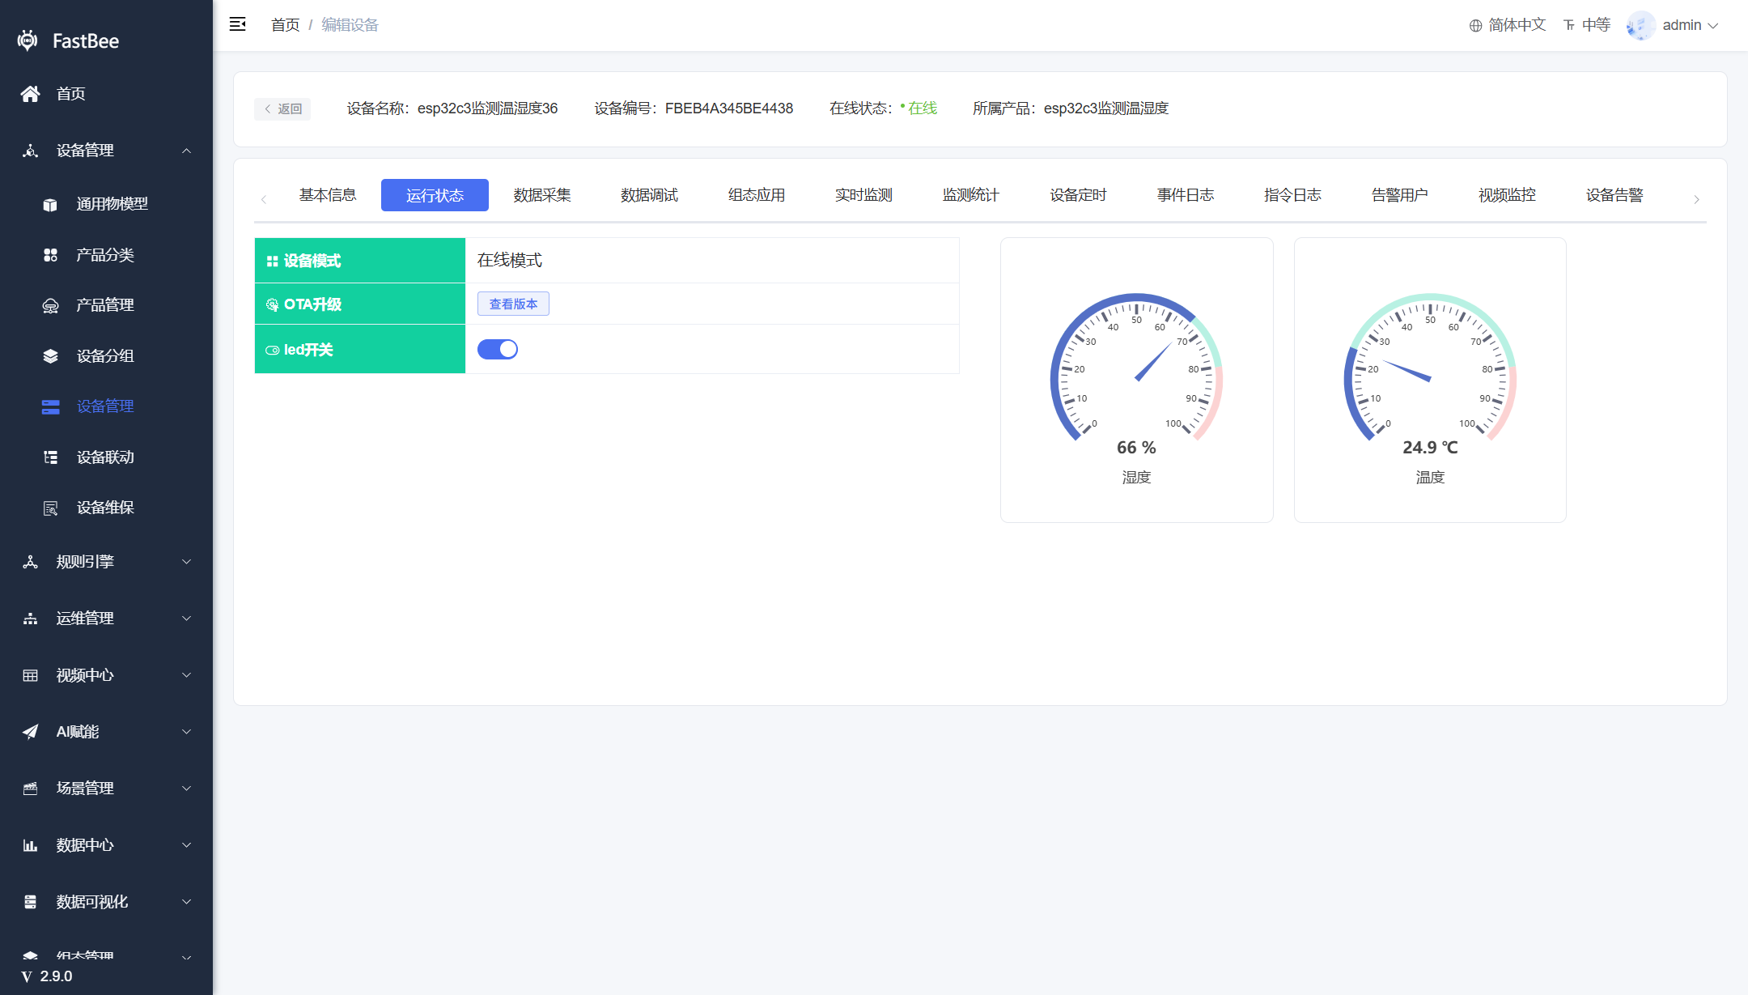Expand the AI赋能 menu chevron
Image resolution: width=1748 pixels, height=995 pixels.
[187, 732]
